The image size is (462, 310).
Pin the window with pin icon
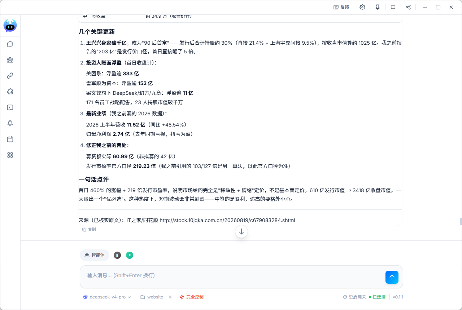coord(378,7)
